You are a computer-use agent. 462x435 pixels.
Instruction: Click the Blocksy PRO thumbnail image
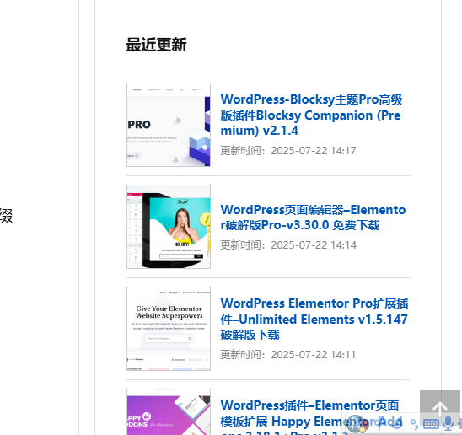pyautogui.click(x=169, y=125)
